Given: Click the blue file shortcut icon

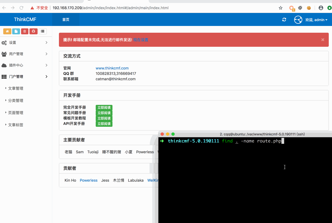Looking at the screenshot, I should click(x=16, y=31).
